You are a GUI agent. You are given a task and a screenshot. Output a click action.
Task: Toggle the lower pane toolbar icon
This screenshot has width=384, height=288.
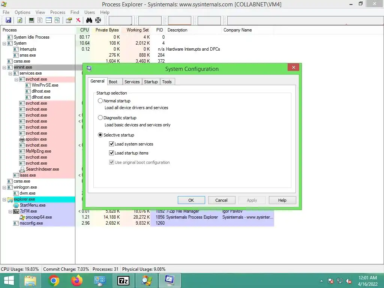[49, 20]
